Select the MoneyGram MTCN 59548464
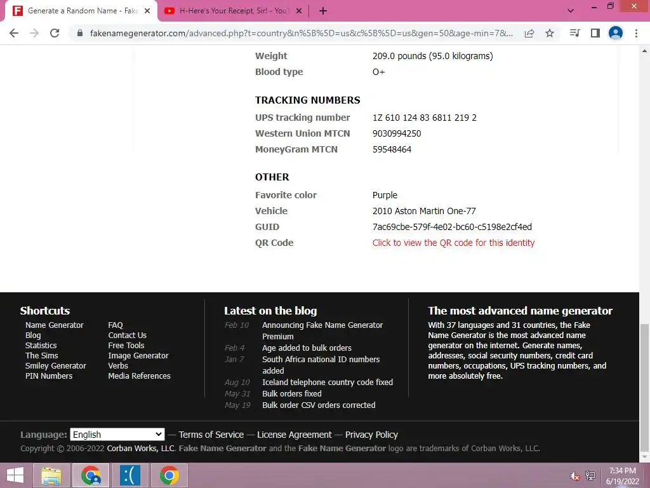The image size is (650, 488). click(x=392, y=149)
